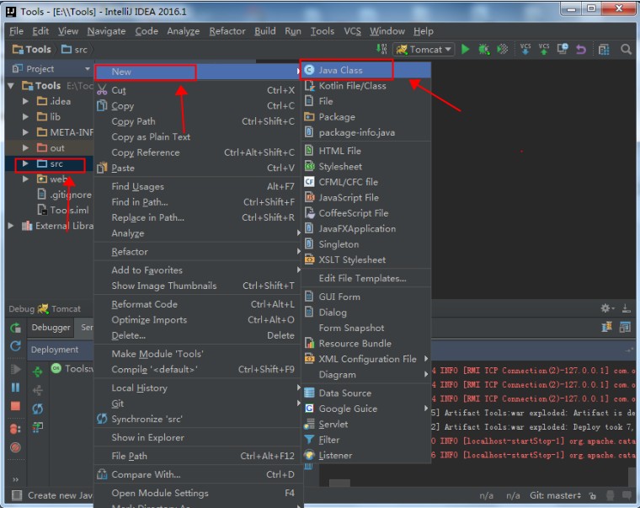
Task: Expand the .idea folder
Action: [x=25, y=101]
